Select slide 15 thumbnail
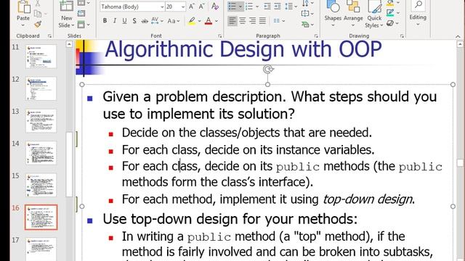The image size is (465, 261). 41,185
